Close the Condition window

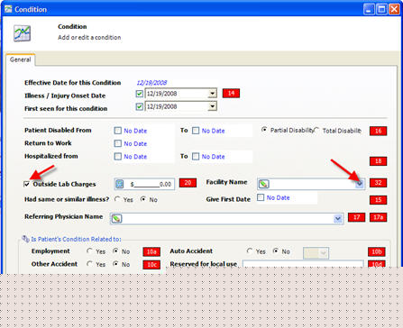pos(394,9)
